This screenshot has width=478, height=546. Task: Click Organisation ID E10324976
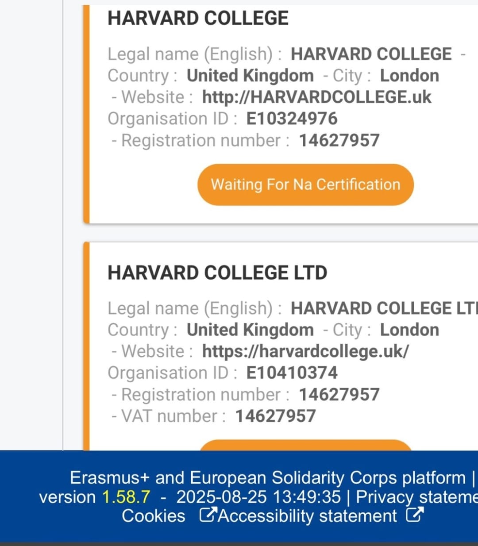point(292,119)
